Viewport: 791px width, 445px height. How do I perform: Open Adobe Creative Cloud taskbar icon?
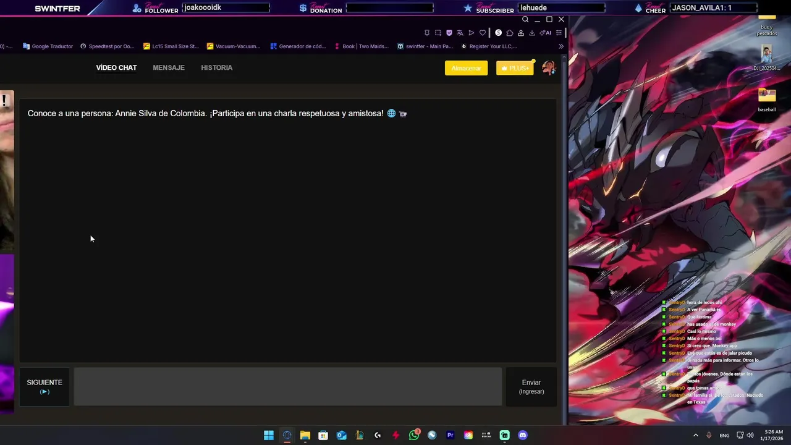coord(468,435)
